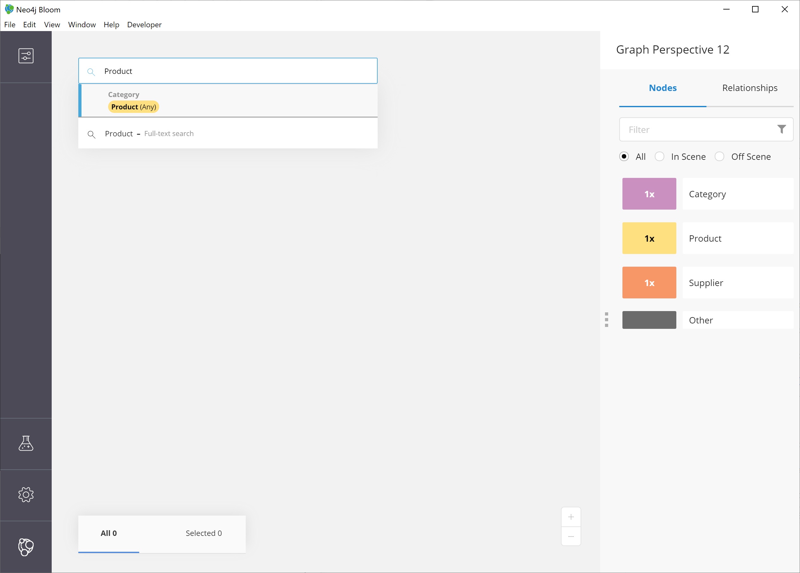Select the 'In Scene' radio button
This screenshot has width=800, height=573.
click(660, 156)
